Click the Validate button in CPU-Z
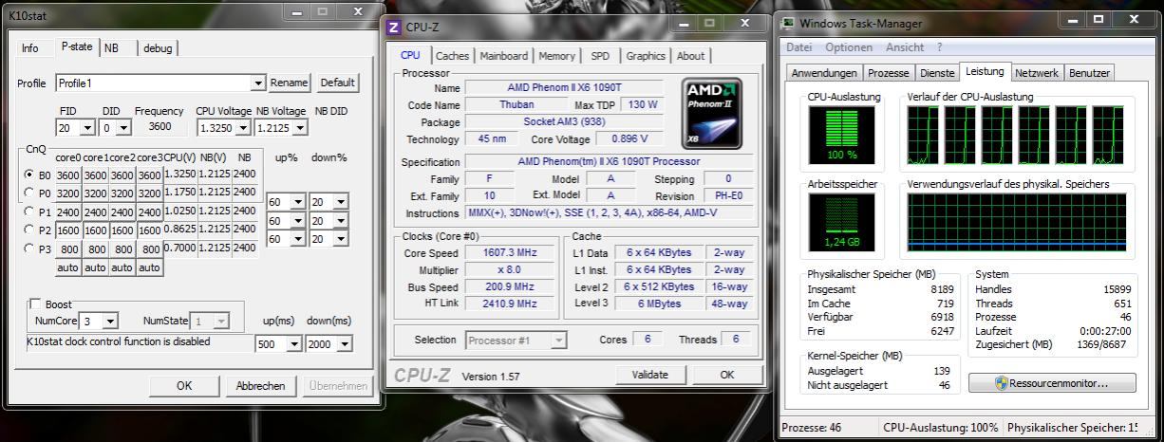The width and height of the screenshot is (1164, 442). click(x=649, y=375)
